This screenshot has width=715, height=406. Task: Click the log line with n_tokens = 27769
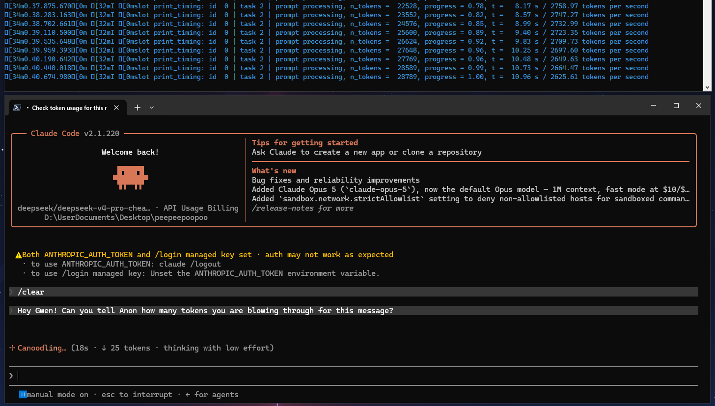coord(326,59)
